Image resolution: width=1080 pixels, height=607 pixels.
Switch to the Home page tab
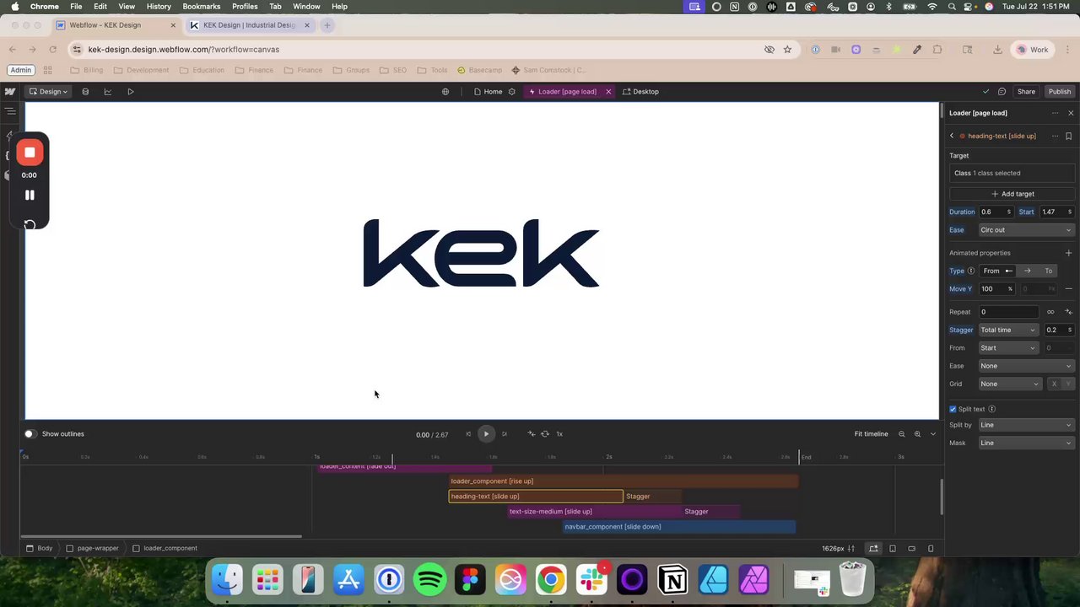488,91
